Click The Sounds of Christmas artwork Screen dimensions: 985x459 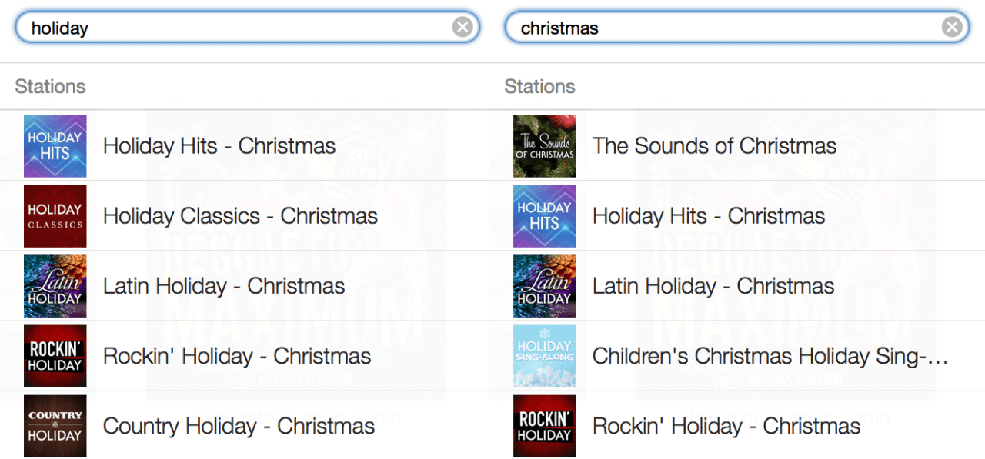pyautogui.click(x=545, y=146)
